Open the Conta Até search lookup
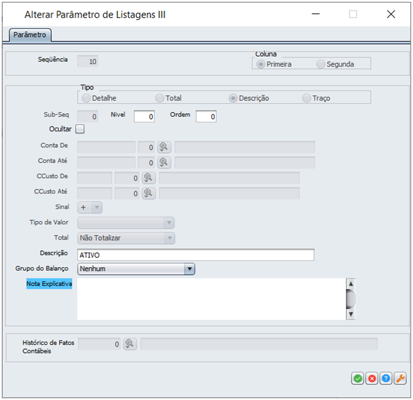 pos(164,162)
